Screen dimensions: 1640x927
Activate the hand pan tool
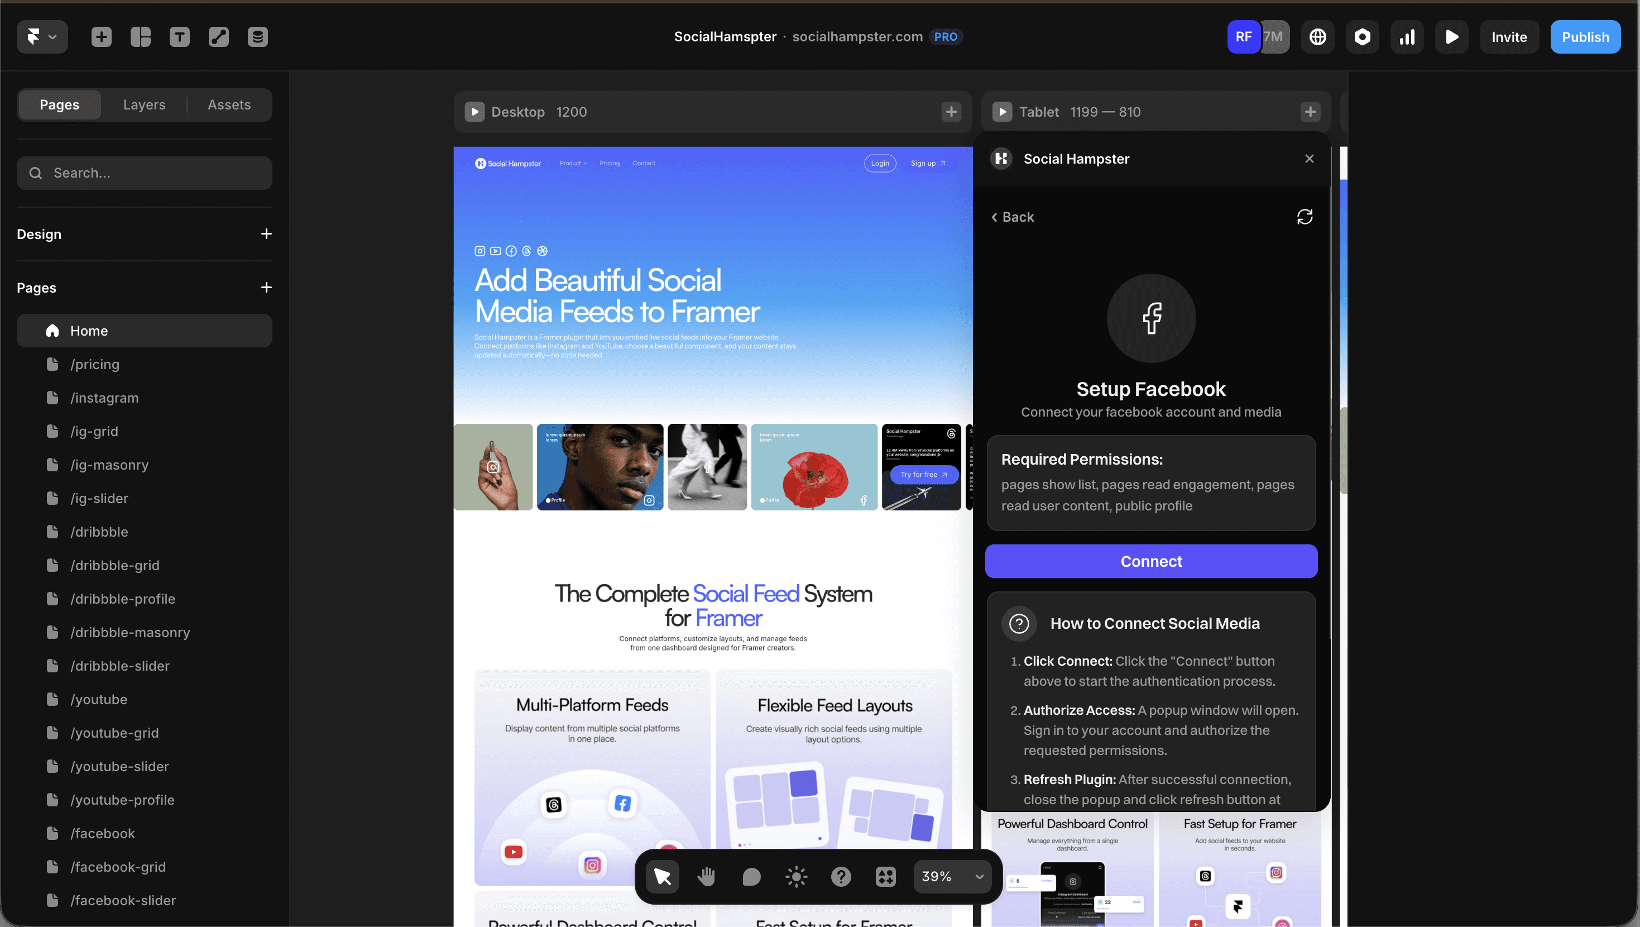point(706,877)
